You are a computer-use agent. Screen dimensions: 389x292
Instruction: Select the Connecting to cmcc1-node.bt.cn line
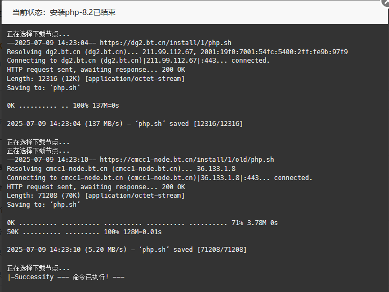point(159,178)
